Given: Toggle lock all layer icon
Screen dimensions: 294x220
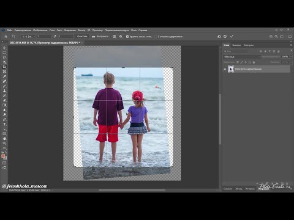Looking at the screenshot, I should (x=254, y=62).
